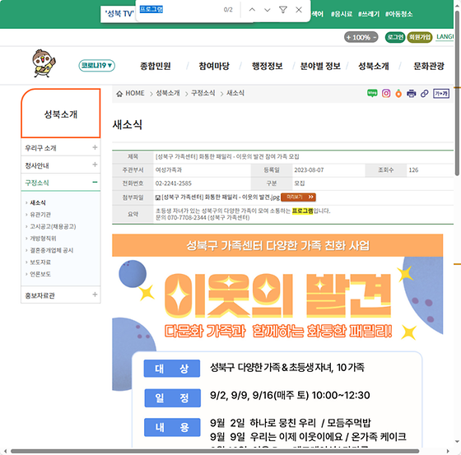Click the HOME house icon in breadcrumb
The height and width of the screenshot is (455, 461).
119,94
